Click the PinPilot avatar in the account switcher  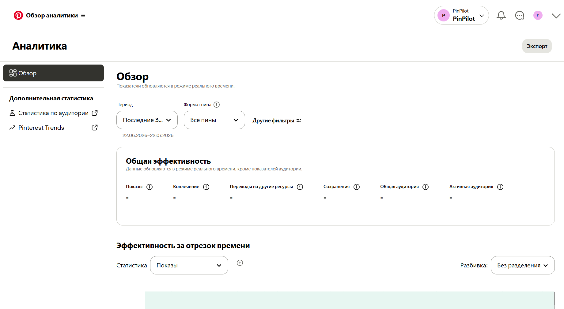[443, 15]
